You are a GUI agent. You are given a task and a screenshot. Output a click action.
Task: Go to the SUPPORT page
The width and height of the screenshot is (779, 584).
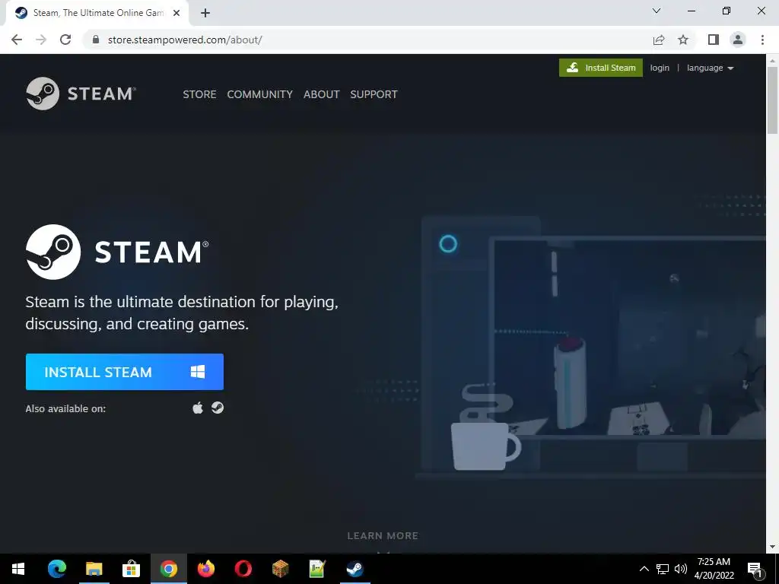pos(374,94)
